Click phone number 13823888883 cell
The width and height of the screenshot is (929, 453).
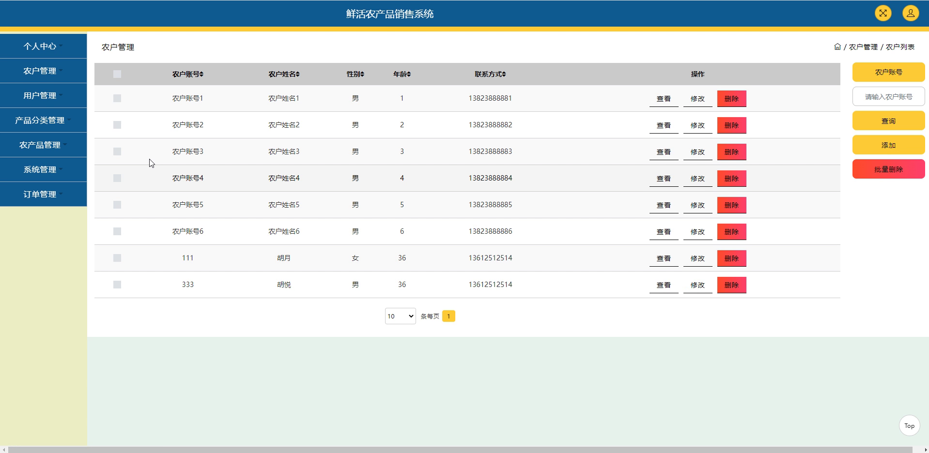(x=490, y=151)
